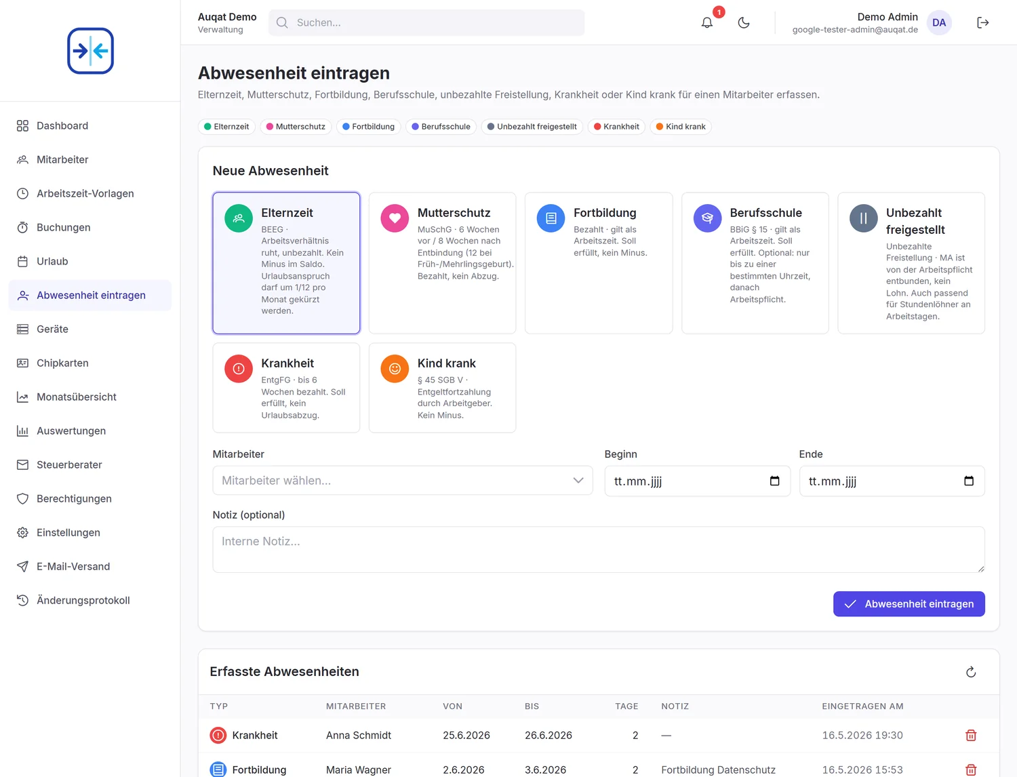
Task: Open Berechtigungen page
Action: (x=90, y=498)
